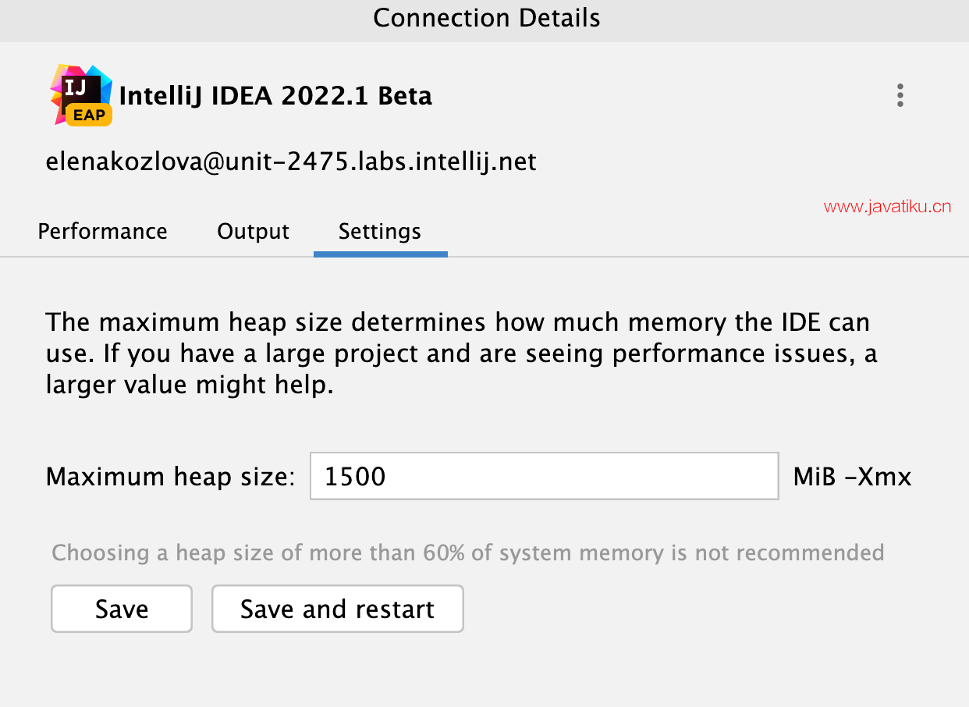Select the Settings tab
The height and width of the screenshot is (707, 969).
pos(380,232)
